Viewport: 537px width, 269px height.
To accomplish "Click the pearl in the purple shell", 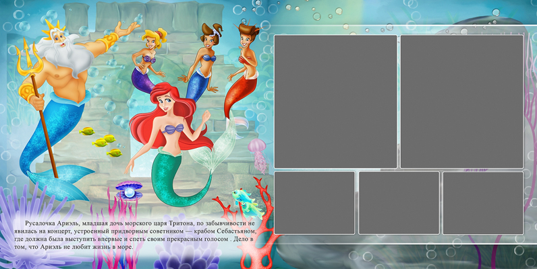I will [128, 194].
